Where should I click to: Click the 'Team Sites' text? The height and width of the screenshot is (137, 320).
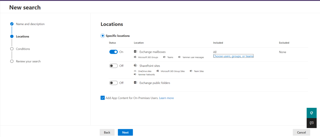[199, 71]
